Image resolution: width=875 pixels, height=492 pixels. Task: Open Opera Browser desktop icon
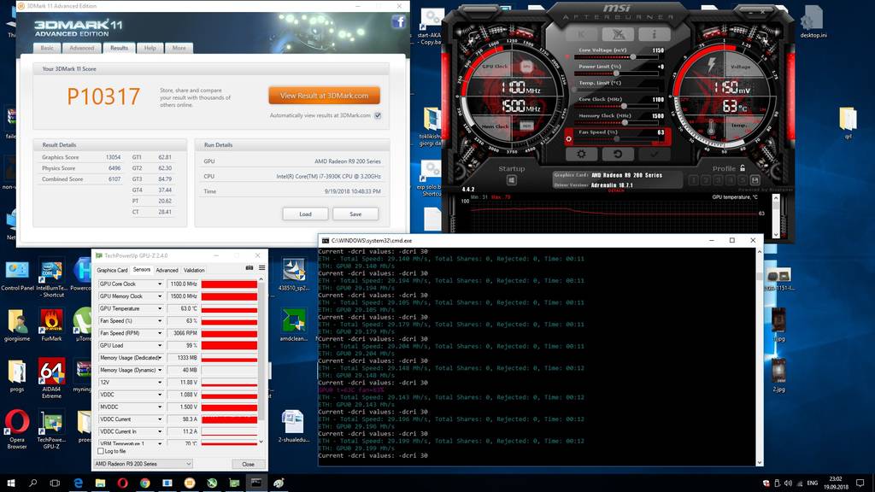[x=17, y=429]
